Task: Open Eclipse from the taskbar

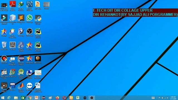Action: 43,98
